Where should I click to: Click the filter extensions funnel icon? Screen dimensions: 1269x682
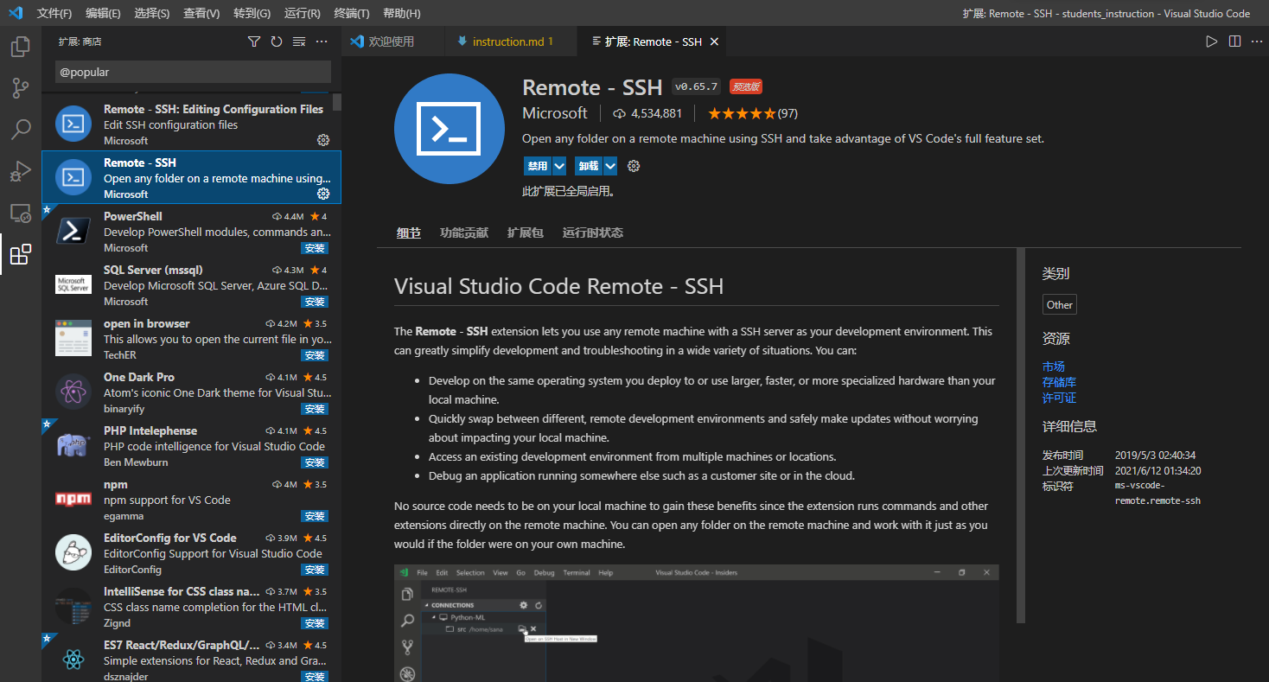point(254,41)
